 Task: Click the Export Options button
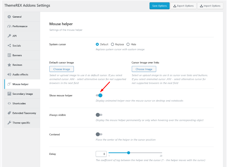click(183, 6)
